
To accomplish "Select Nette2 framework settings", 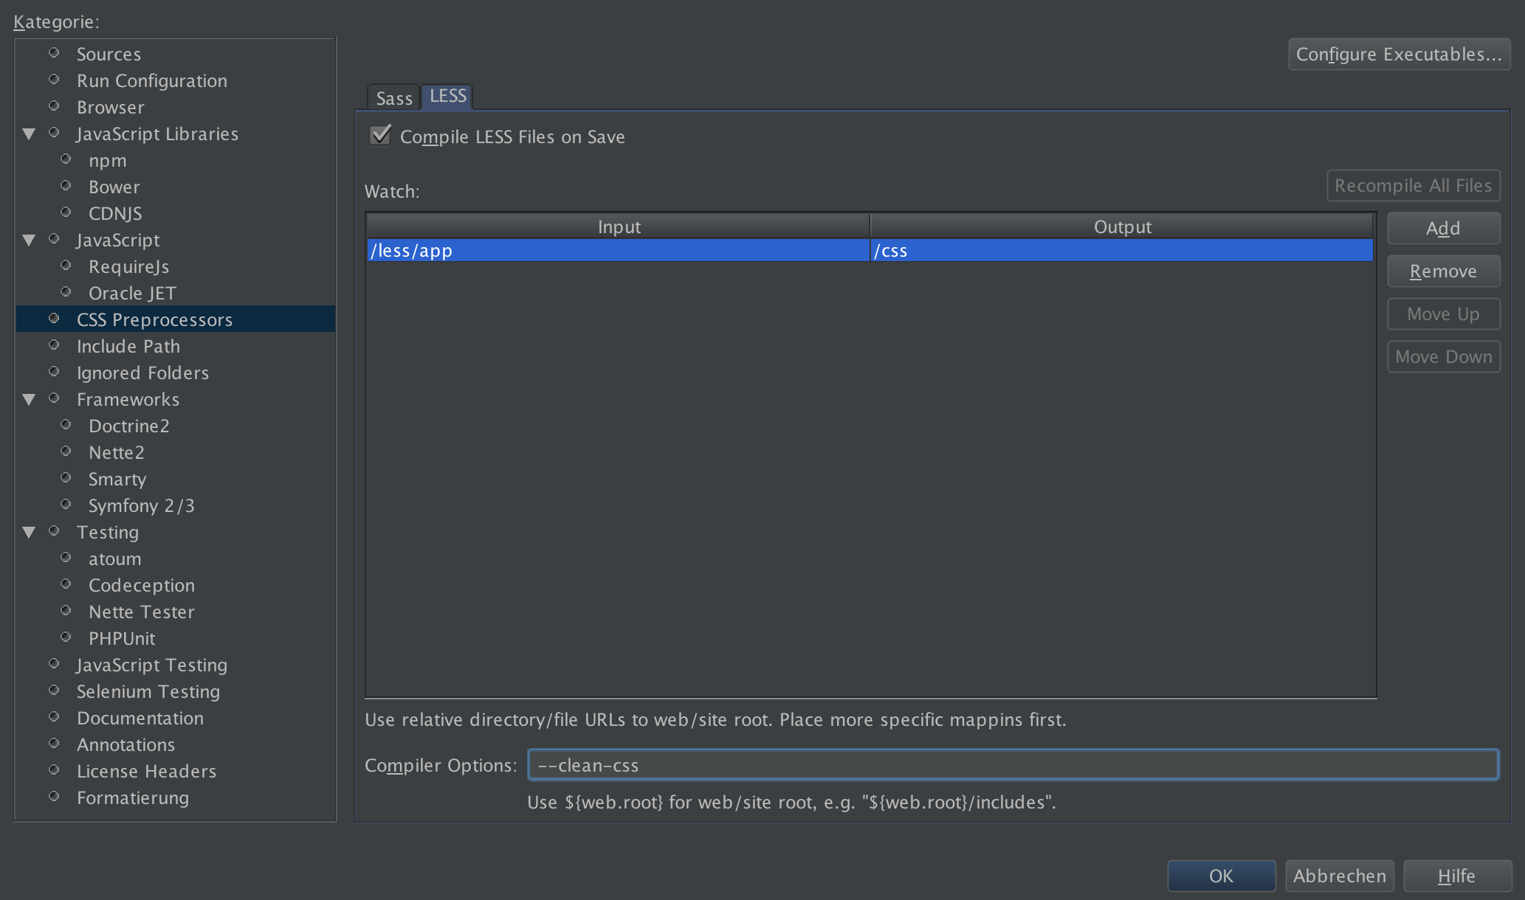I will 117,453.
